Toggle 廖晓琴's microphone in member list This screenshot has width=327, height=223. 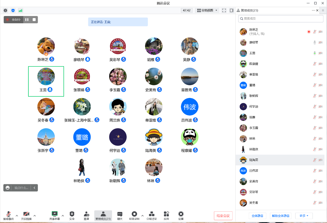click(314, 42)
